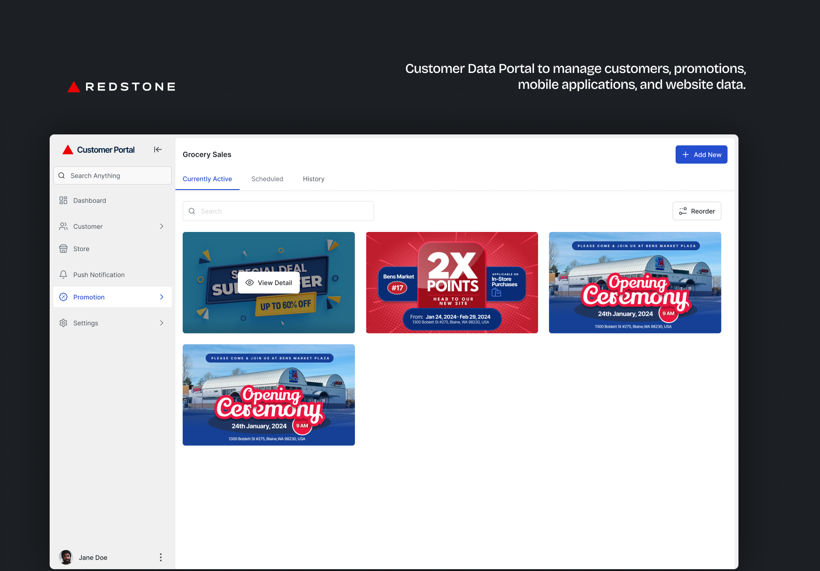Select Promotion in the sidebar
Viewport: 820px width, 571px height.
113,297
